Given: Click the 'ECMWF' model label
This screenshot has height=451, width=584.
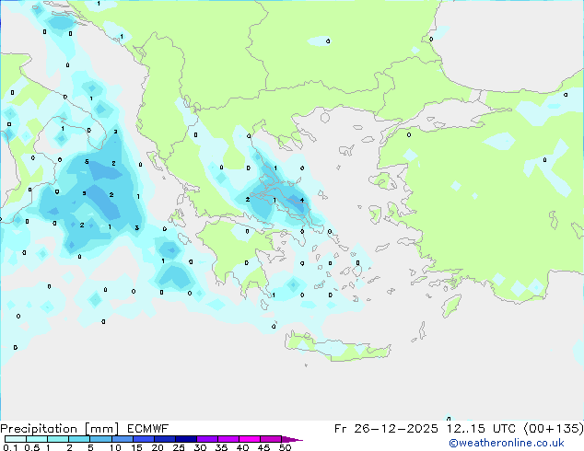Looking at the screenshot, I should [148, 429].
